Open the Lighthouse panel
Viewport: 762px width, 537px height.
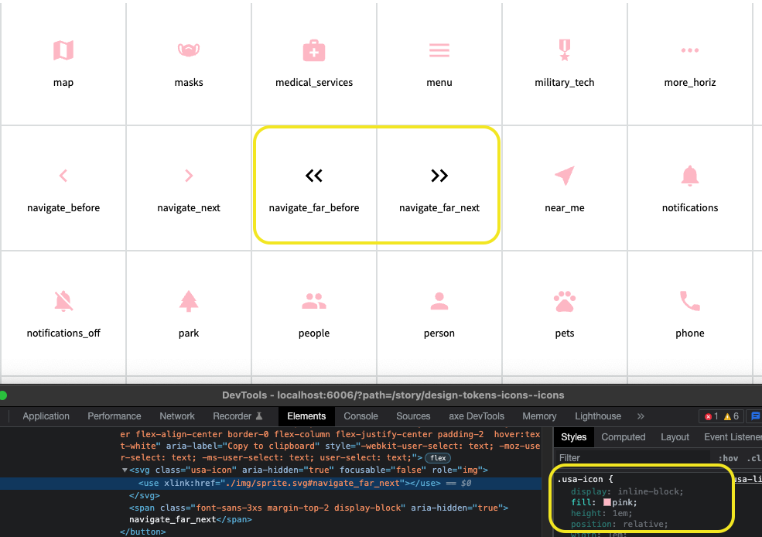pyautogui.click(x=597, y=416)
